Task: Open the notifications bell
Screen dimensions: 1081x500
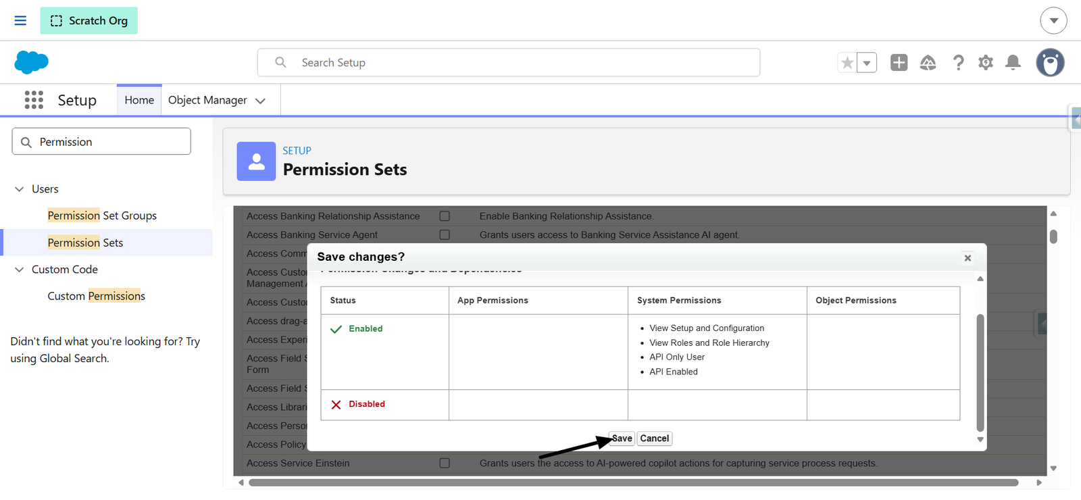Action: point(1013,63)
